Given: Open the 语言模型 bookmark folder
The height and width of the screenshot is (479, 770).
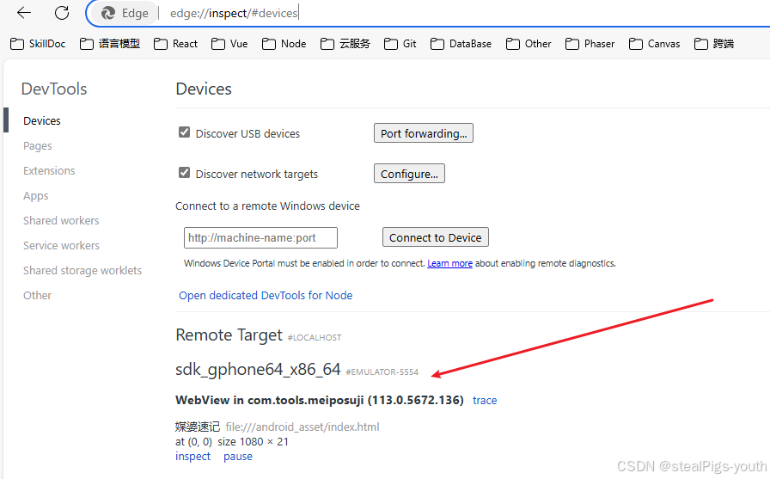Looking at the screenshot, I should pyautogui.click(x=110, y=44).
